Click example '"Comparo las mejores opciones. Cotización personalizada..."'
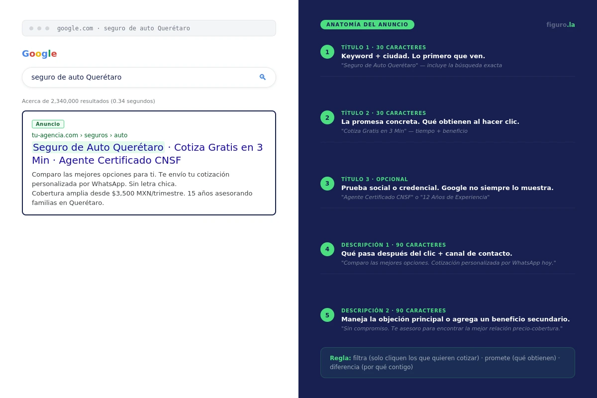 448,263
